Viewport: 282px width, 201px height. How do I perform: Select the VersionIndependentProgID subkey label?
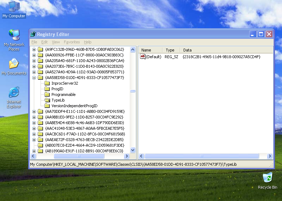click(74, 106)
